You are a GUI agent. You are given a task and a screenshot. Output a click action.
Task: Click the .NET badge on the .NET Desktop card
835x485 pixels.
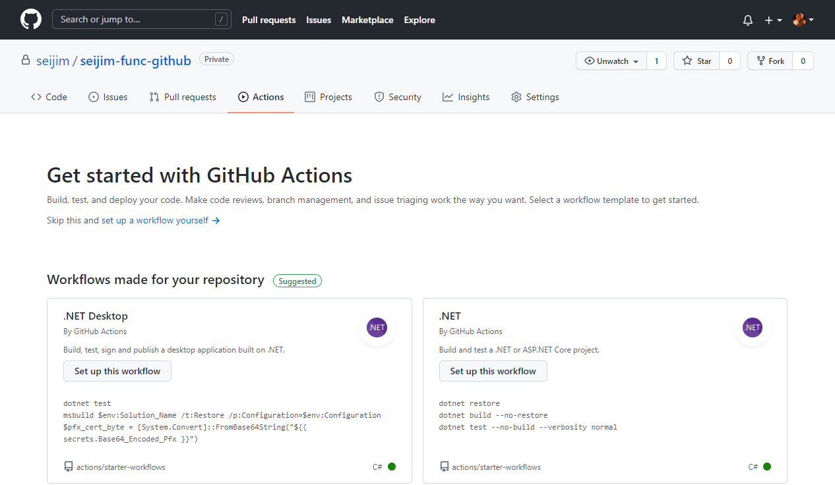pos(377,327)
